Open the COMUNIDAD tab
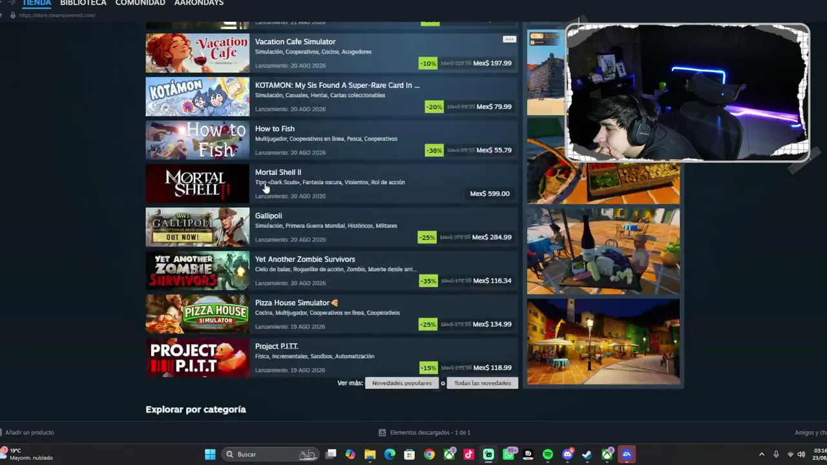Image resolution: width=827 pixels, height=465 pixels. (x=140, y=3)
